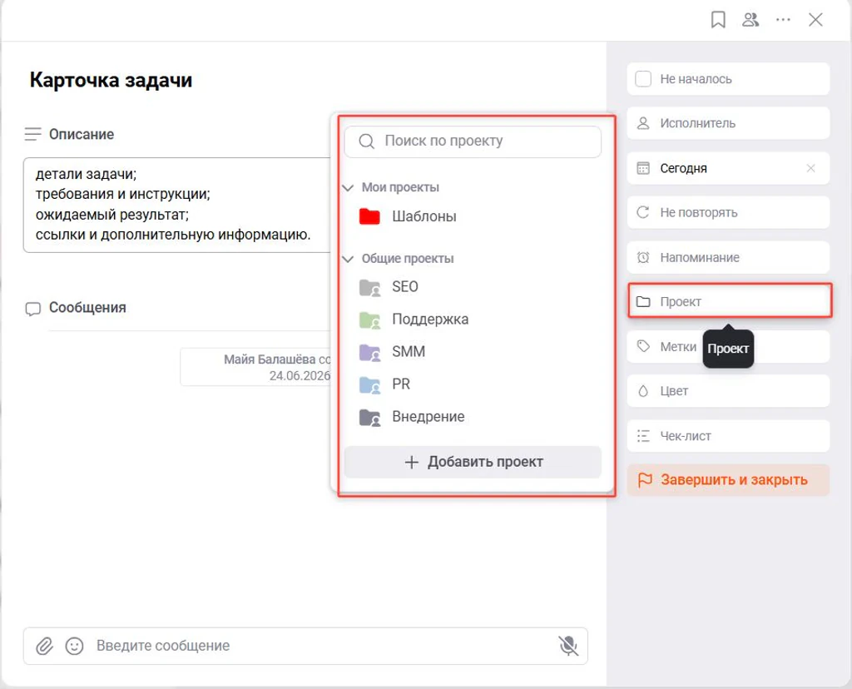
Task: Click the droplet icon in 'Цвет'
Action: [x=643, y=391]
